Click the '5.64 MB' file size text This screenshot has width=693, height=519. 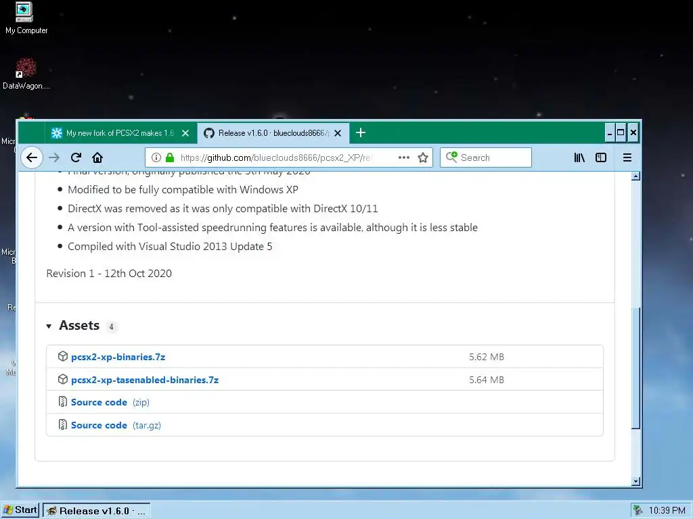tap(486, 380)
